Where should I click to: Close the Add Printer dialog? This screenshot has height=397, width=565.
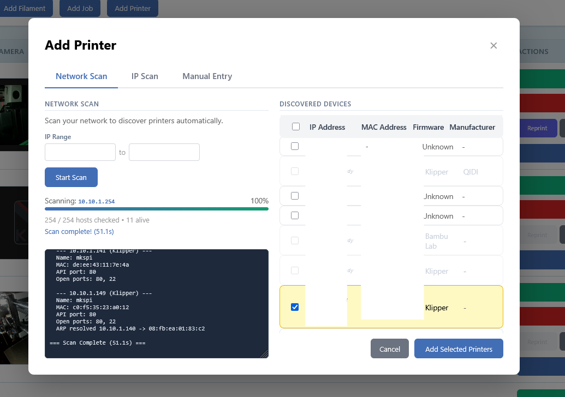493,46
